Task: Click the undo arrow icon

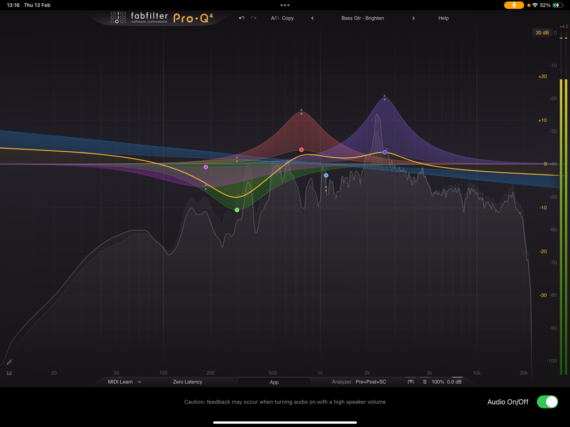Action: (x=242, y=18)
